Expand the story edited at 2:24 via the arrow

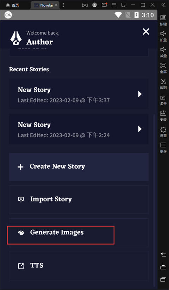(140, 129)
